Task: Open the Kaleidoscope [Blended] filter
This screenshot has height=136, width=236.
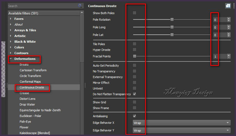Action: coord(35,133)
